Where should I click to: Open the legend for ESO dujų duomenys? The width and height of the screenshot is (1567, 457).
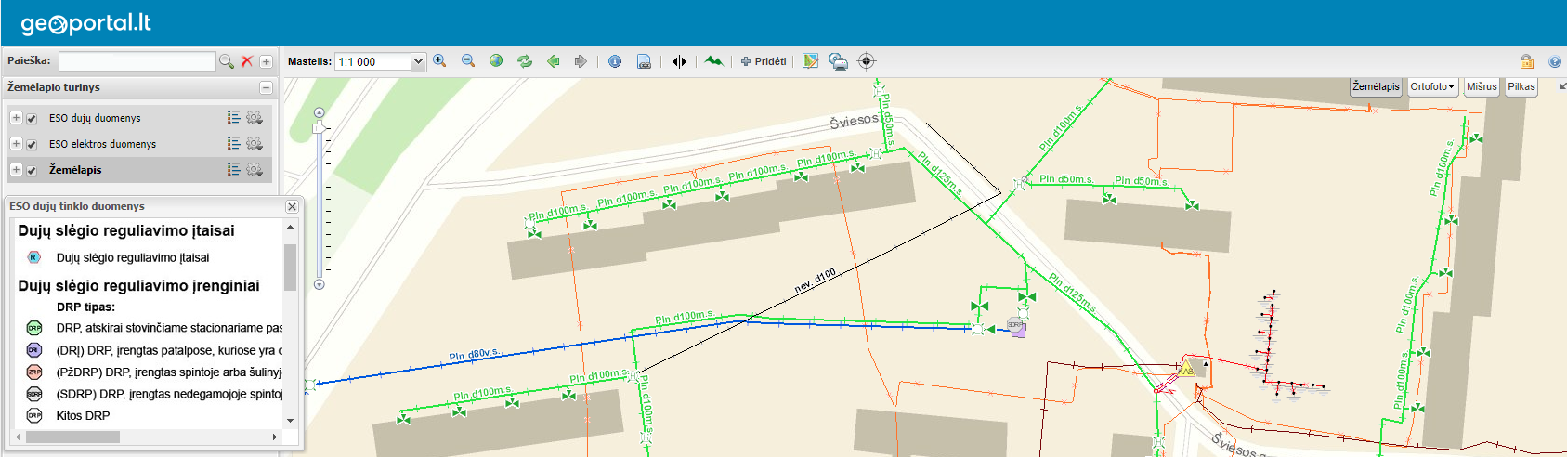click(x=233, y=118)
